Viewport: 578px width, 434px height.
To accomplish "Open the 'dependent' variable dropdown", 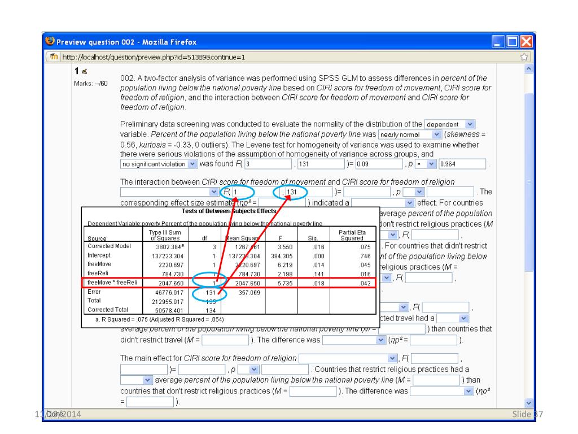I will (x=450, y=124).
